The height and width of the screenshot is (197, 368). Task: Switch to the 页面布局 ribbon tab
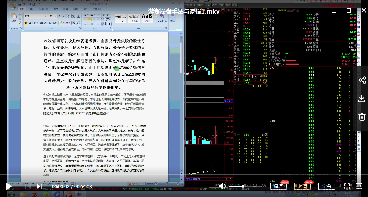(x=43, y=8)
